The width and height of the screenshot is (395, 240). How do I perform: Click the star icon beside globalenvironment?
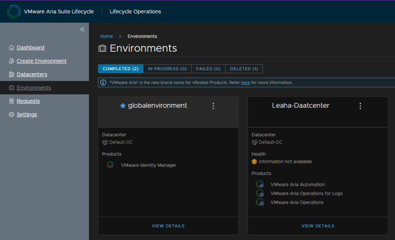coord(123,106)
